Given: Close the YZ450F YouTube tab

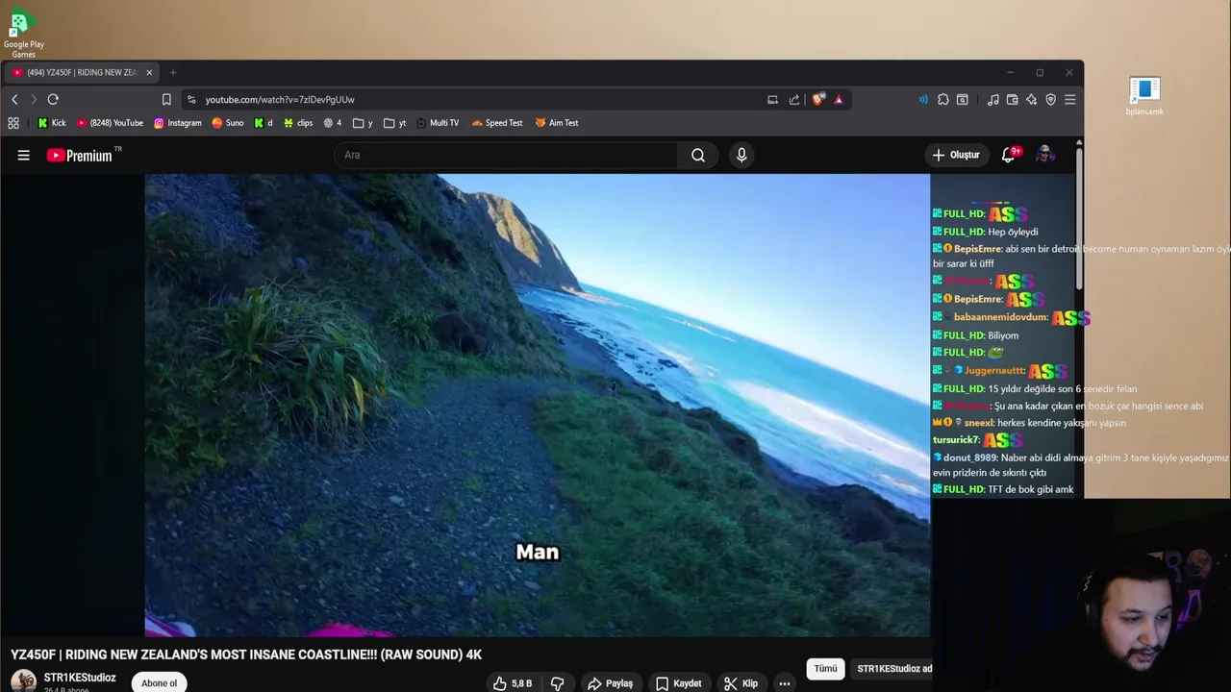Looking at the screenshot, I should 149,72.
